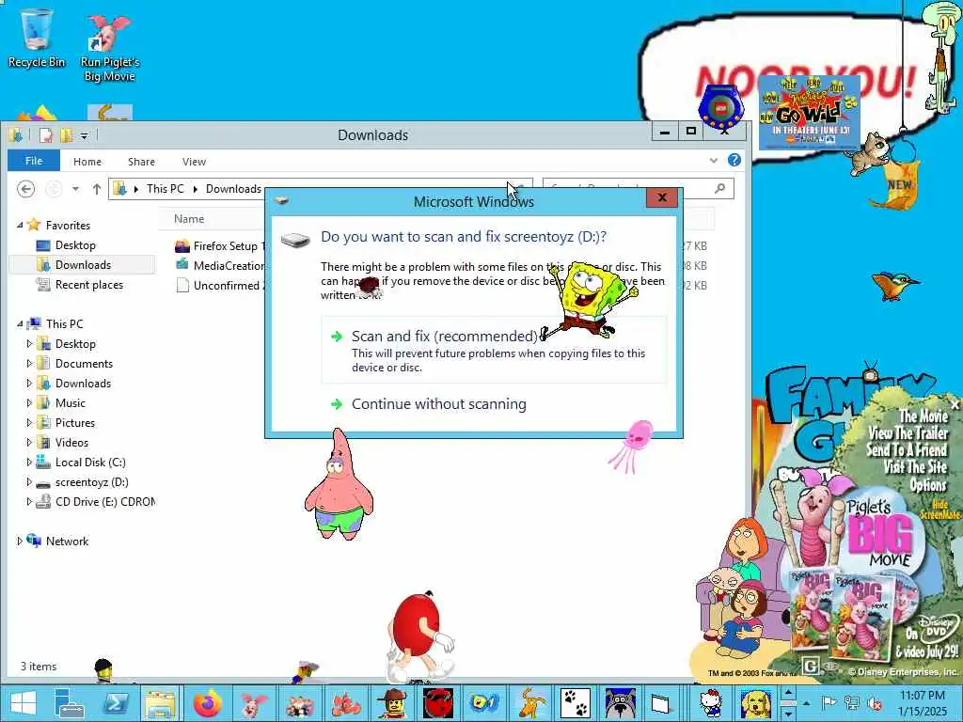Click the Piglet taskbar icon

coord(254,703)
